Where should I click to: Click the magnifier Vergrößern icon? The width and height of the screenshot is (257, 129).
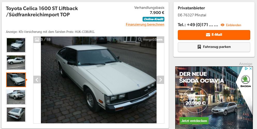140,40
